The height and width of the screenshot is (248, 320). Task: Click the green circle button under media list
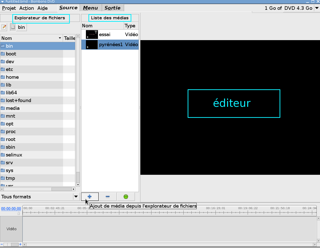point(126,197)
